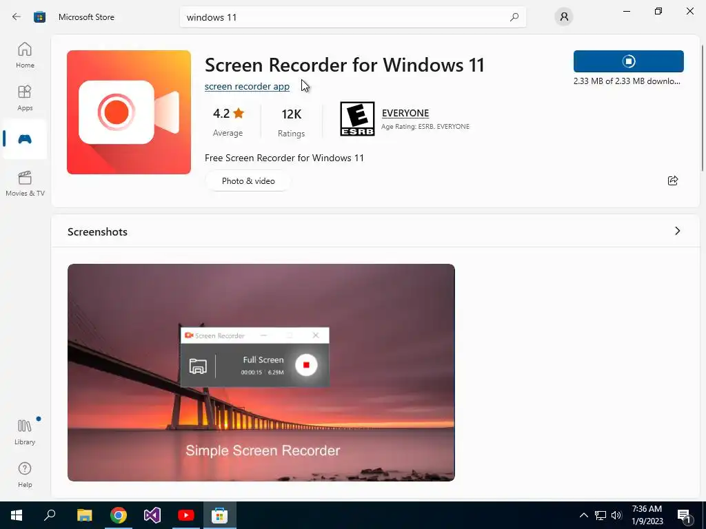The image size is (706, 529).
Task: Click the Free Screen Recorder for Windows 11 description
Action: coord(284,158)
